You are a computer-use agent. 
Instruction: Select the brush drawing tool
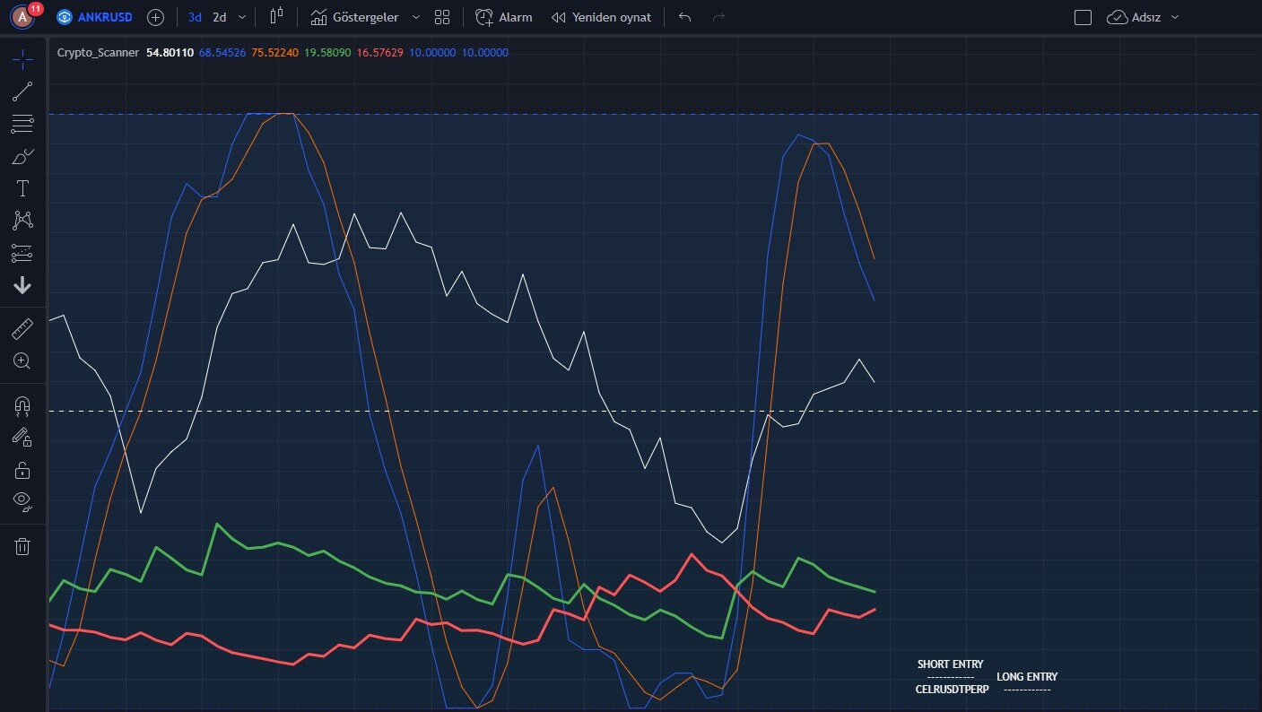[22, 155]
